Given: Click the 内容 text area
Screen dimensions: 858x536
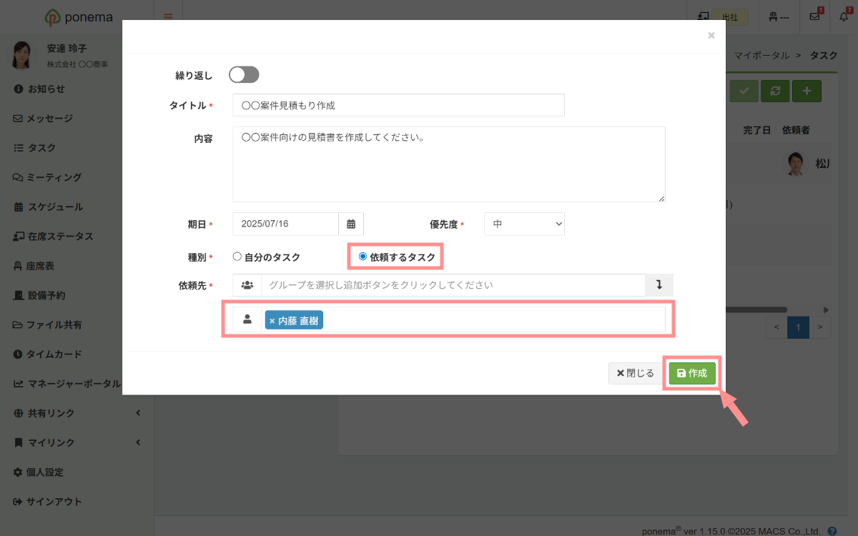Looking at the screenshot, I should (449, 164).
